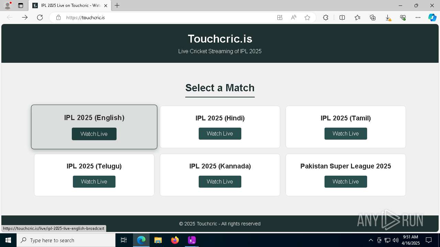Open the purple app in taskbar

(191, 240)
